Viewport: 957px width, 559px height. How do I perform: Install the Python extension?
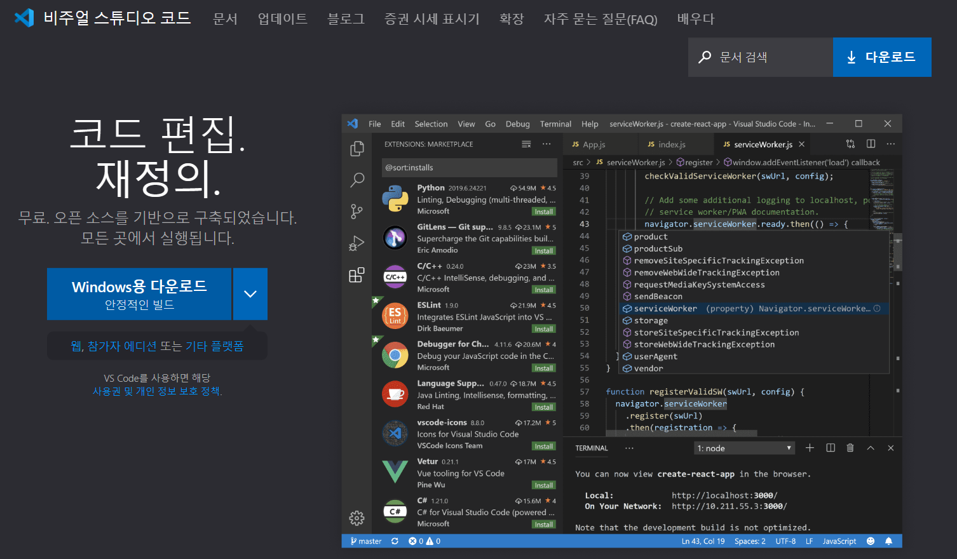click(x=544, y=212)
